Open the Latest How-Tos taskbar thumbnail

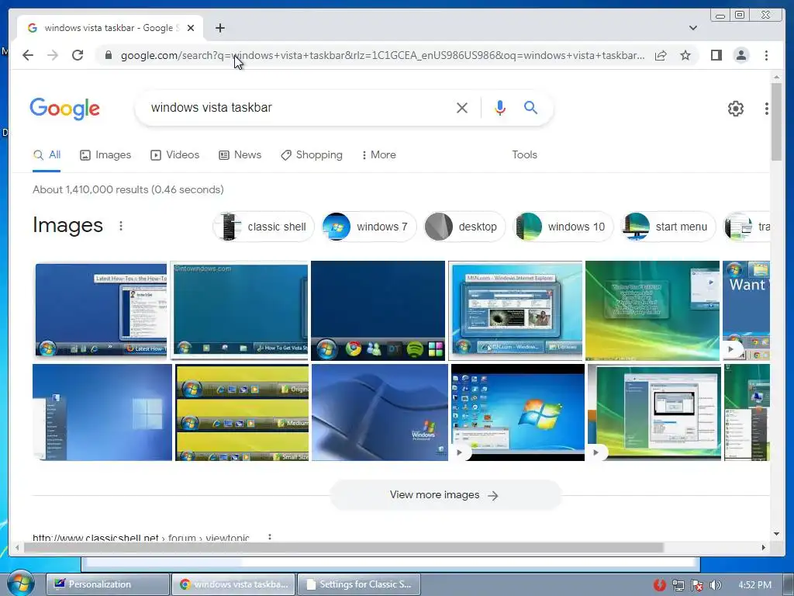coord(101,310)
